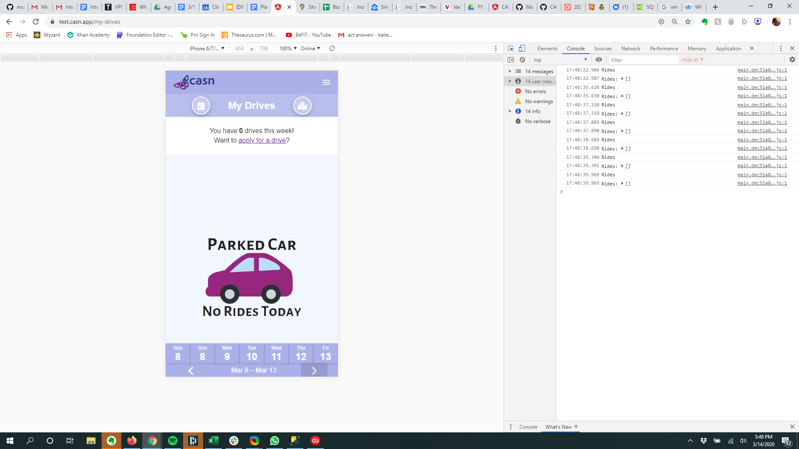799x449 pixels.
Task: Switch to the Network tab
Action: (x=630, y=49)
